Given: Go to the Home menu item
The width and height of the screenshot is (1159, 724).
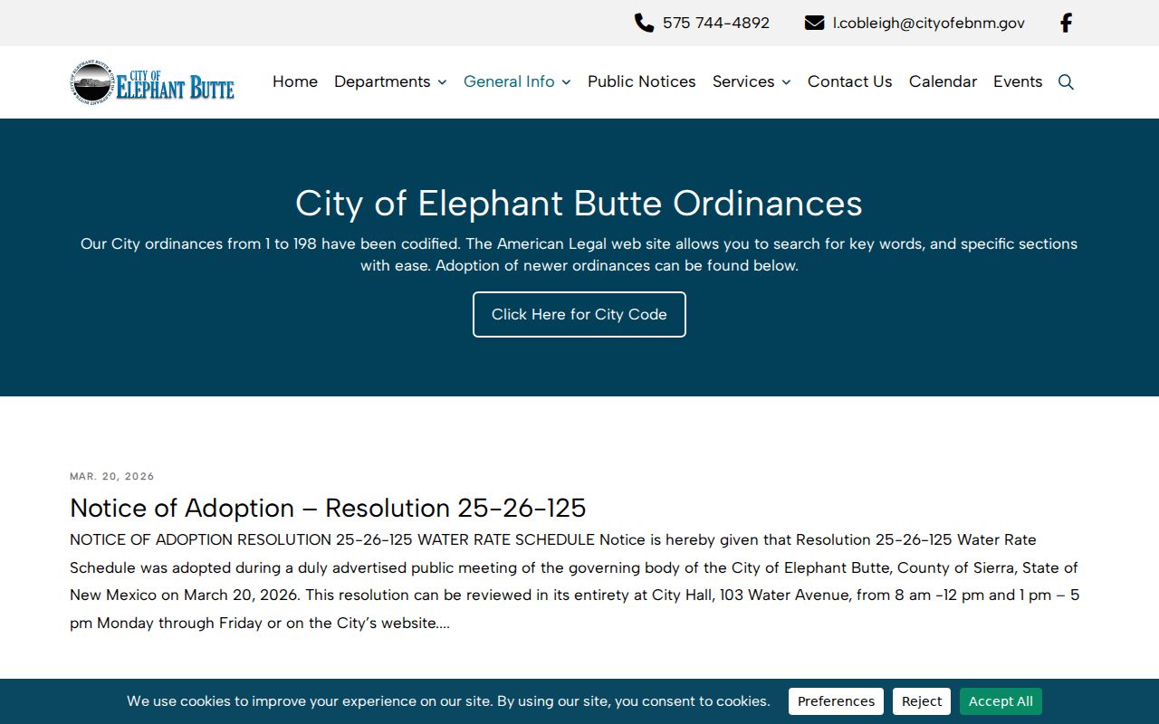Looking at the screenshot, I should click(295, 81).
